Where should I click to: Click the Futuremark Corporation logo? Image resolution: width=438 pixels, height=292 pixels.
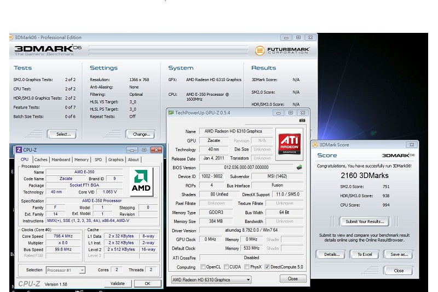[282, 50]
